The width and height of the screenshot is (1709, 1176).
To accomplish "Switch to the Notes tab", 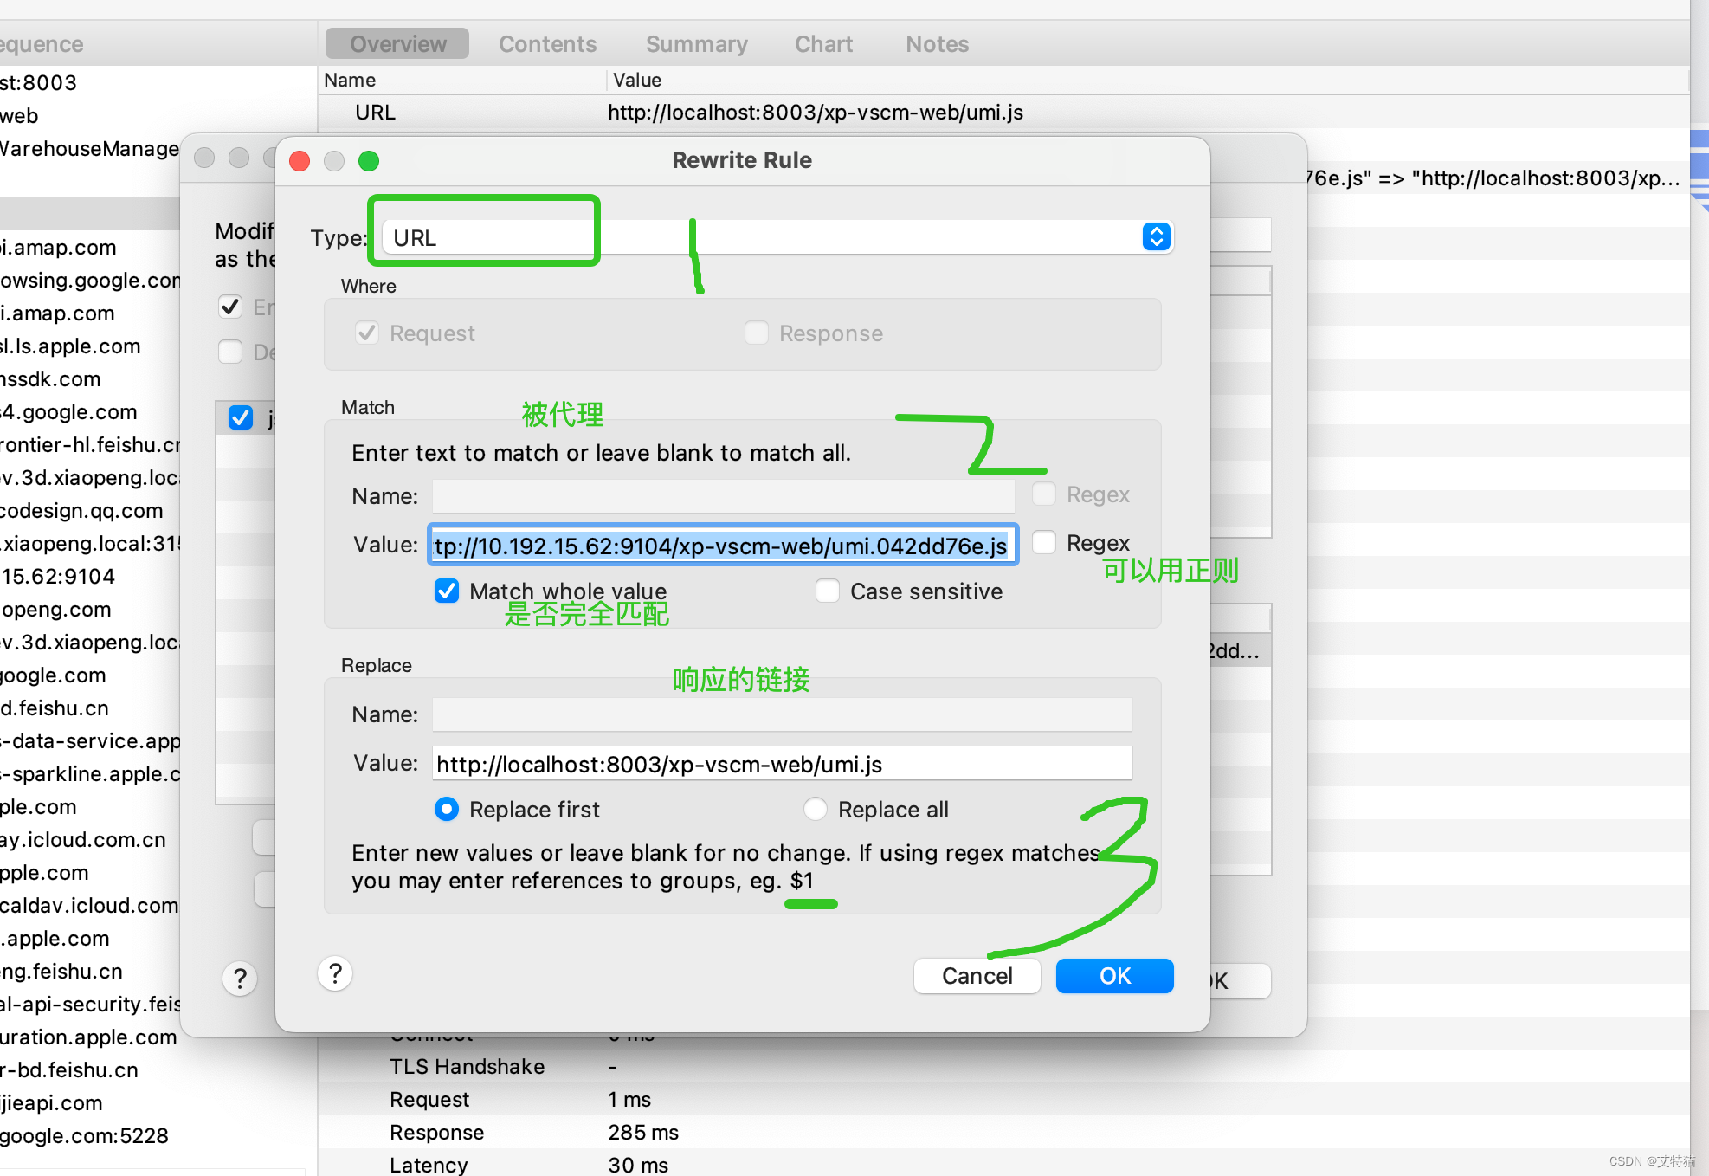I will coord(937,44).
